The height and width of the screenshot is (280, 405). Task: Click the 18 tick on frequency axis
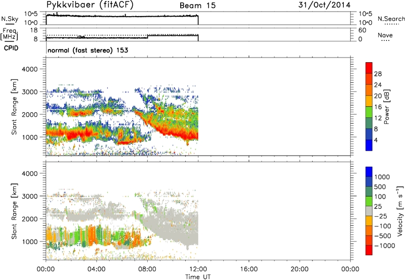pos(34,30)
